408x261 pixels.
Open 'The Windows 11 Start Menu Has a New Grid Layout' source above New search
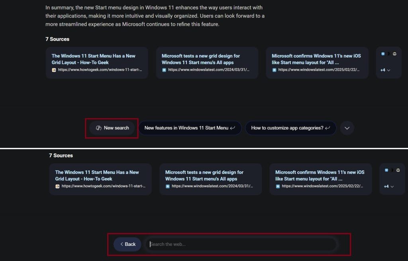[97, 62]
